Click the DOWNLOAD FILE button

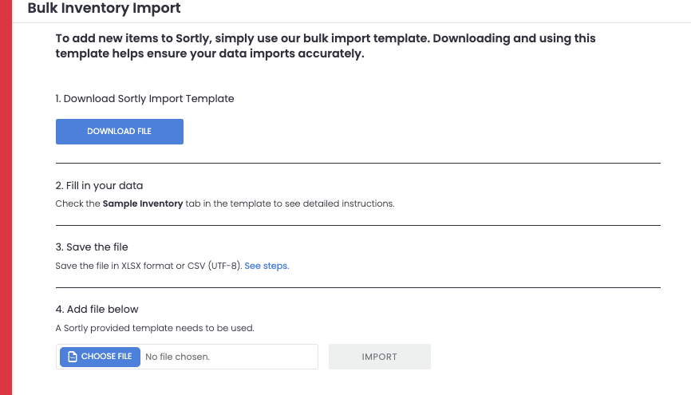[119, 132]
